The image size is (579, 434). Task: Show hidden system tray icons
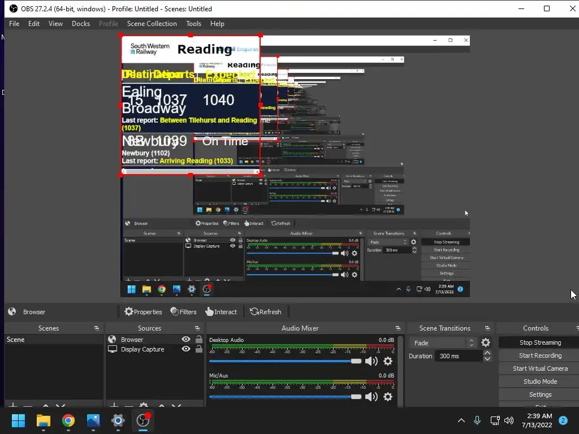pyautogui.click(x=461, y=420)
